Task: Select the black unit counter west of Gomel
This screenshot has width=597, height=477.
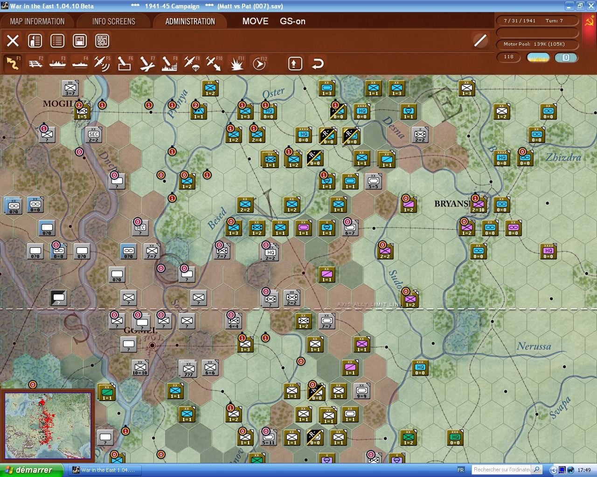Action: click(x=59, y=297)
